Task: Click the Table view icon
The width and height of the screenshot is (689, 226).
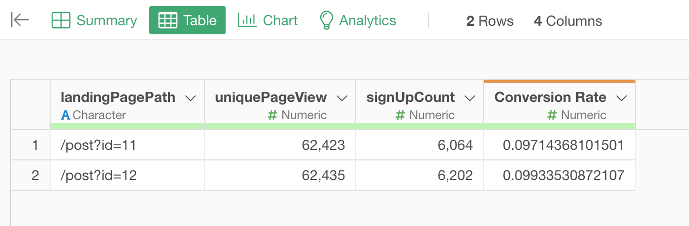Action: (168, 21)
